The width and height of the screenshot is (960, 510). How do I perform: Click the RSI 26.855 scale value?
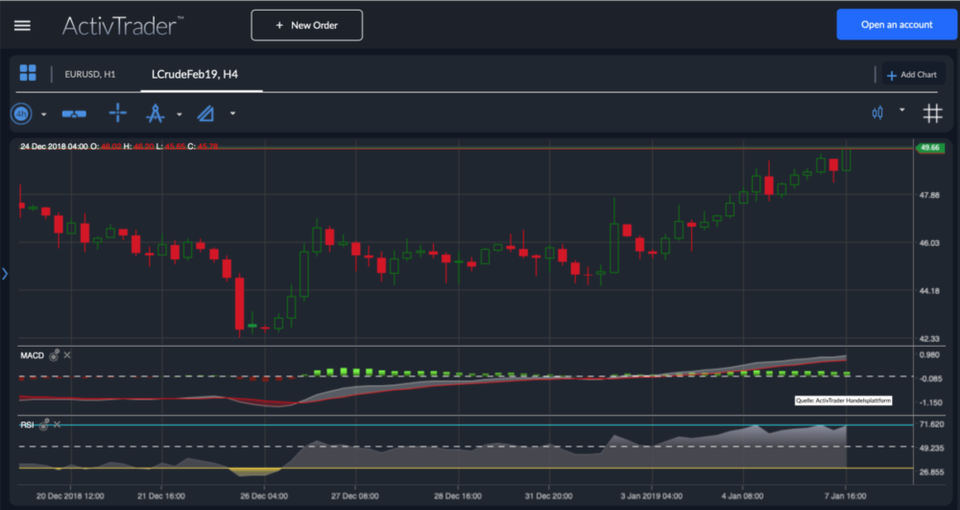pos(931,472)
